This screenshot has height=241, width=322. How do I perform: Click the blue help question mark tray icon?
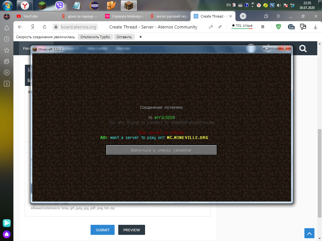click(247, 5)
